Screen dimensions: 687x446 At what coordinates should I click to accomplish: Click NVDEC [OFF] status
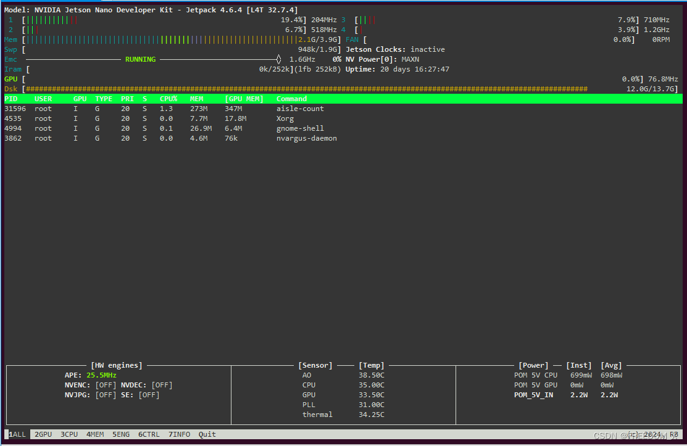[162, 385]
